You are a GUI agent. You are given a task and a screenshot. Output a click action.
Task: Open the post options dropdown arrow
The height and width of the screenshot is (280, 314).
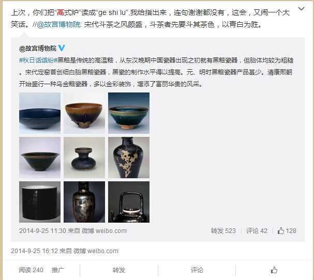pyautogui.click(x=301, y=9)
